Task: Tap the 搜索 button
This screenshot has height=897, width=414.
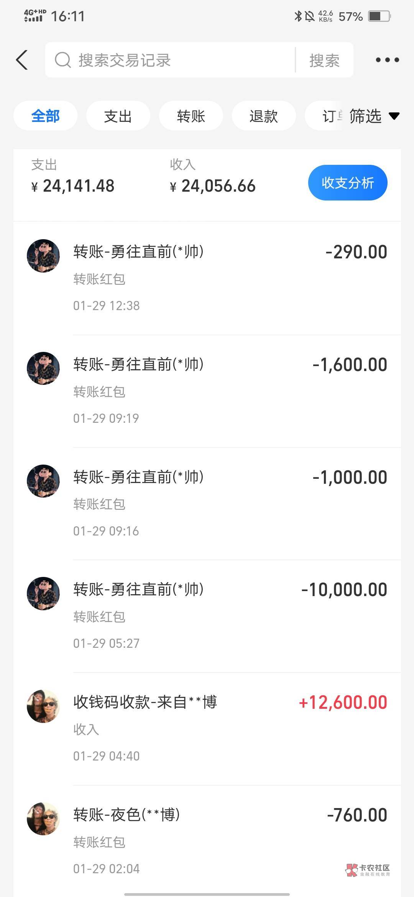Action: (324, 60)
